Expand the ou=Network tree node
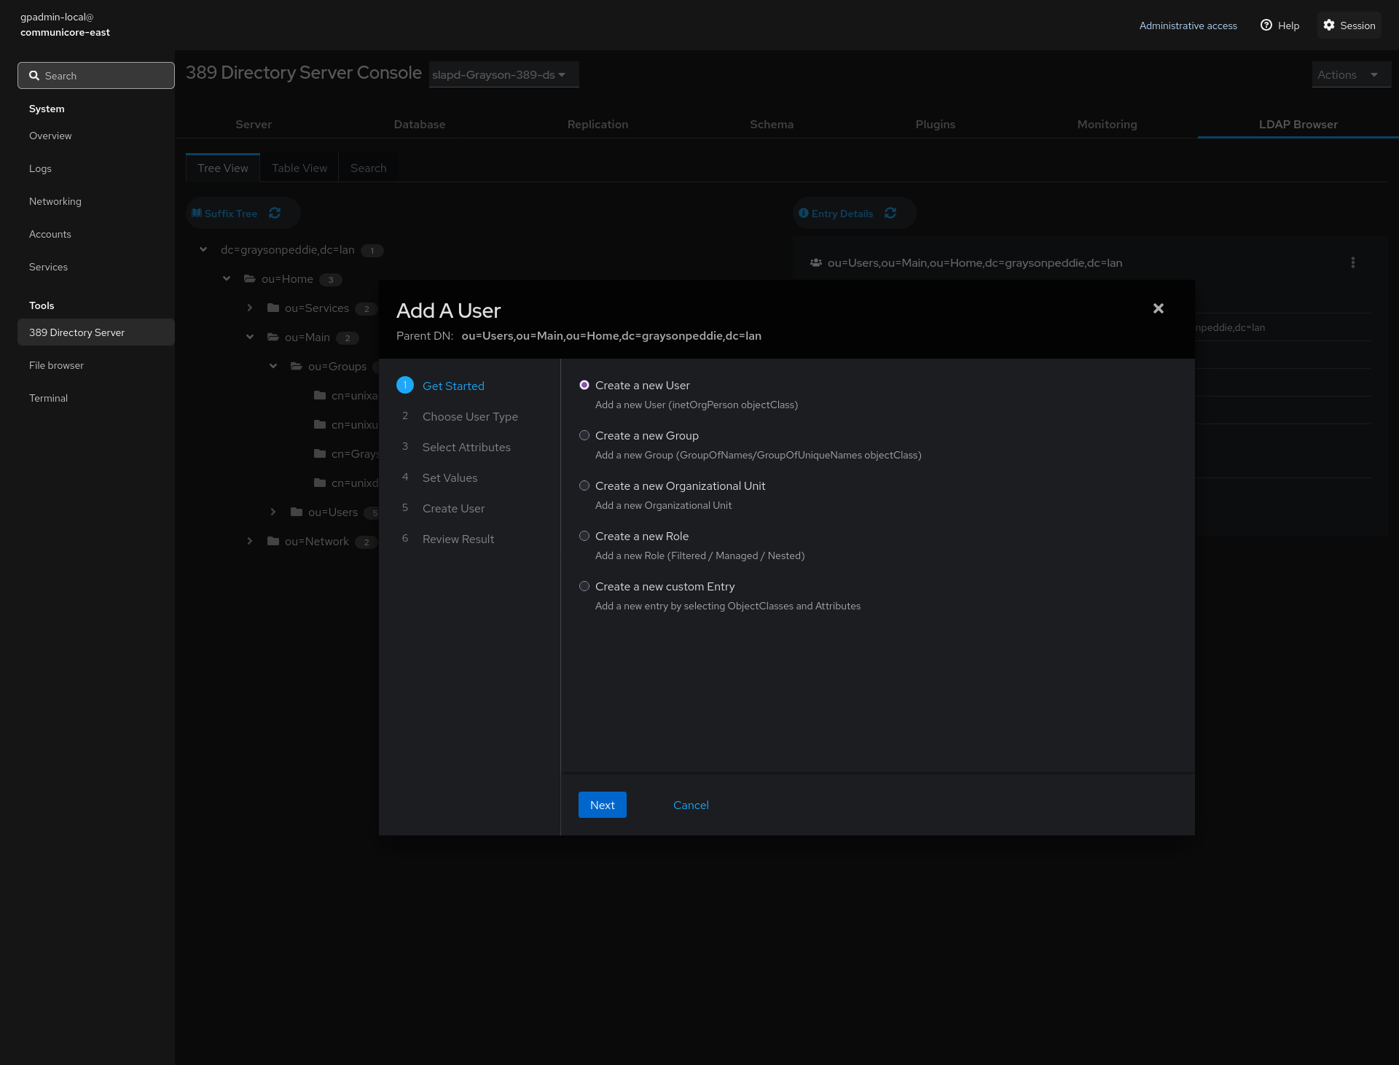The image size is (1399, 1065). (250, 541)
